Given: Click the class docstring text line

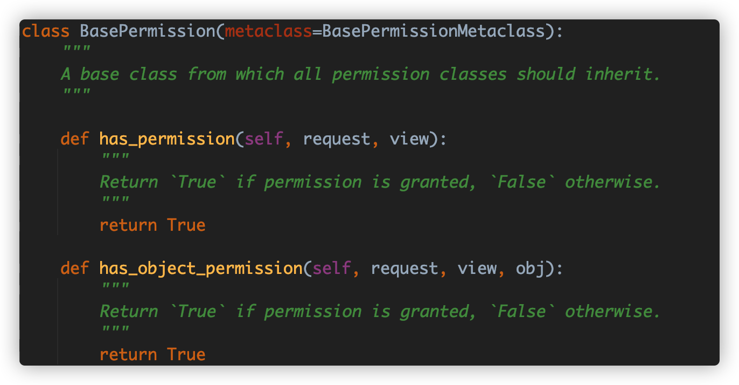Looking at the screenshot, I should click(360, 74).
